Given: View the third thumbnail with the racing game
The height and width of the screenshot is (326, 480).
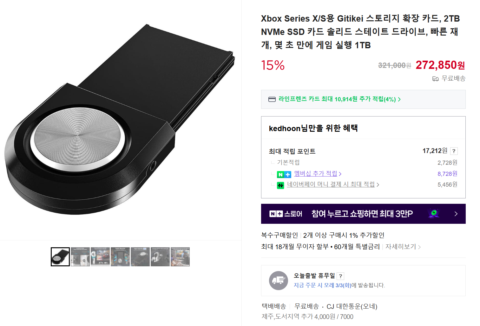Looking at the screenshot, I should 100,257.
